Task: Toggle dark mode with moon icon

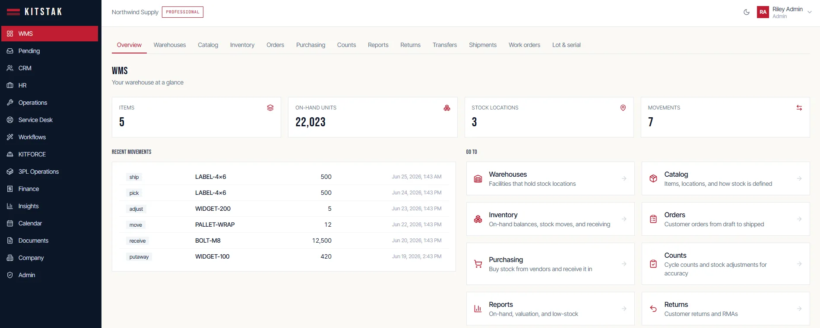Action: (747, 12)
